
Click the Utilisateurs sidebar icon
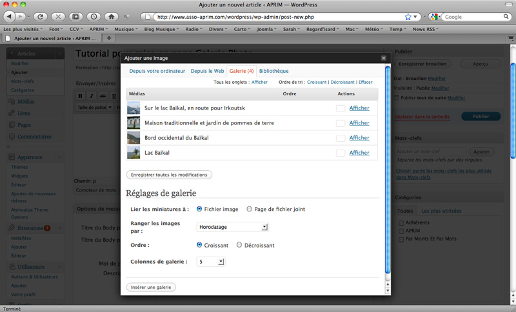(12, 266)
